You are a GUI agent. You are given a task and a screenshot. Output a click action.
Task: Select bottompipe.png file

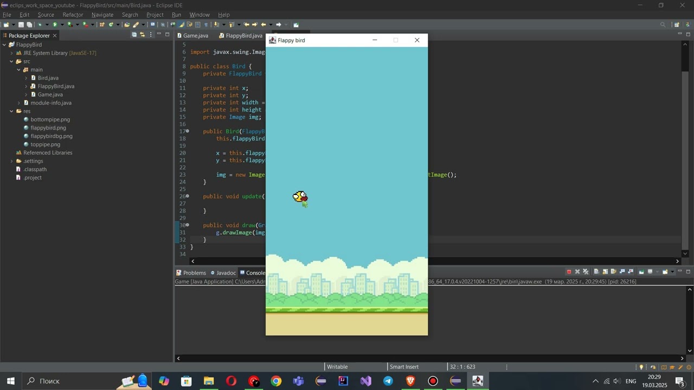click(x=50, y=119)
